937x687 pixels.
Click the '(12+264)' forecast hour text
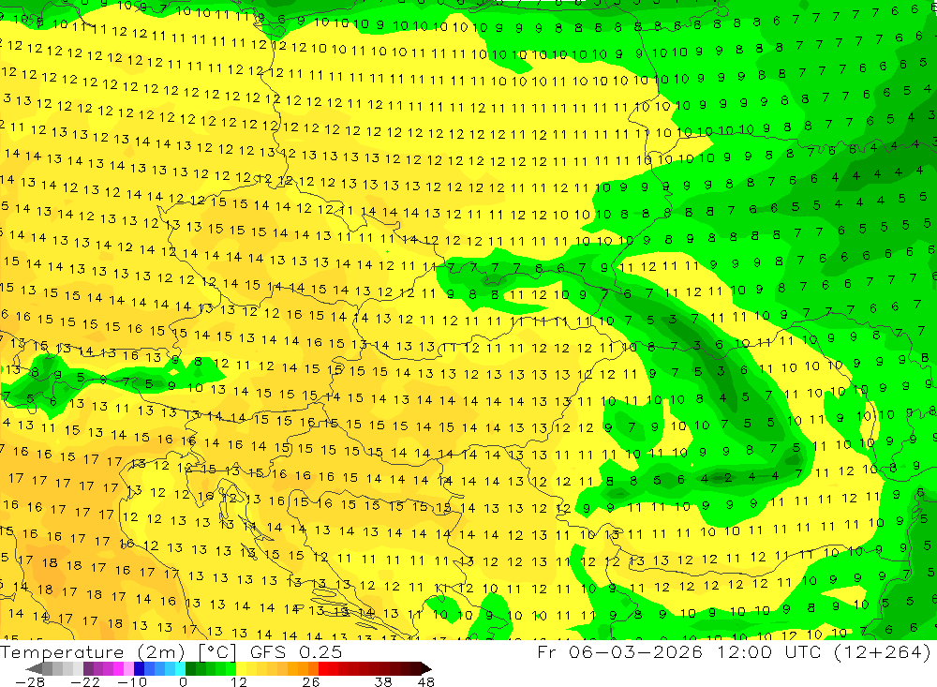pos(882,651)
